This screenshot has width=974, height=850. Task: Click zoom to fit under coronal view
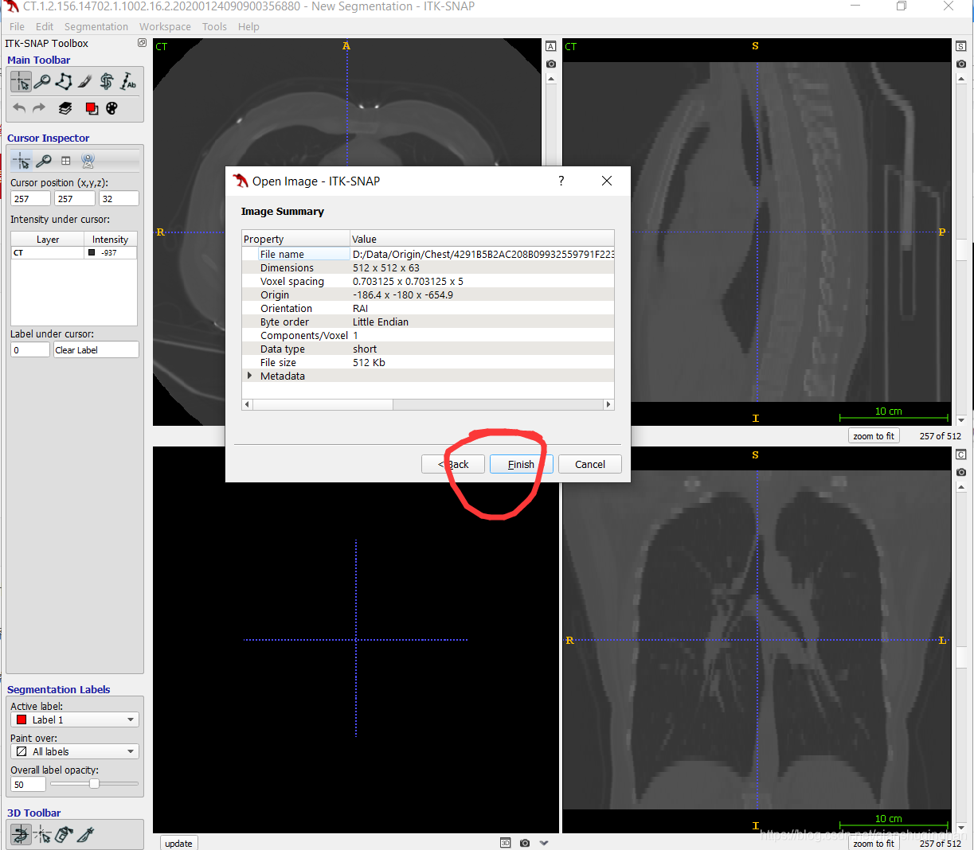[874, 843]
